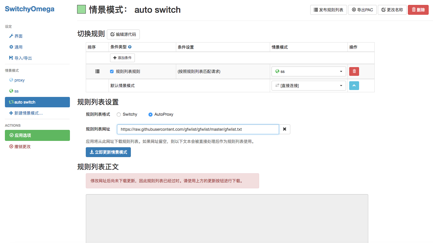Click the green profile color swatch
Screen dimensions: 433x243
click(81, 9)
